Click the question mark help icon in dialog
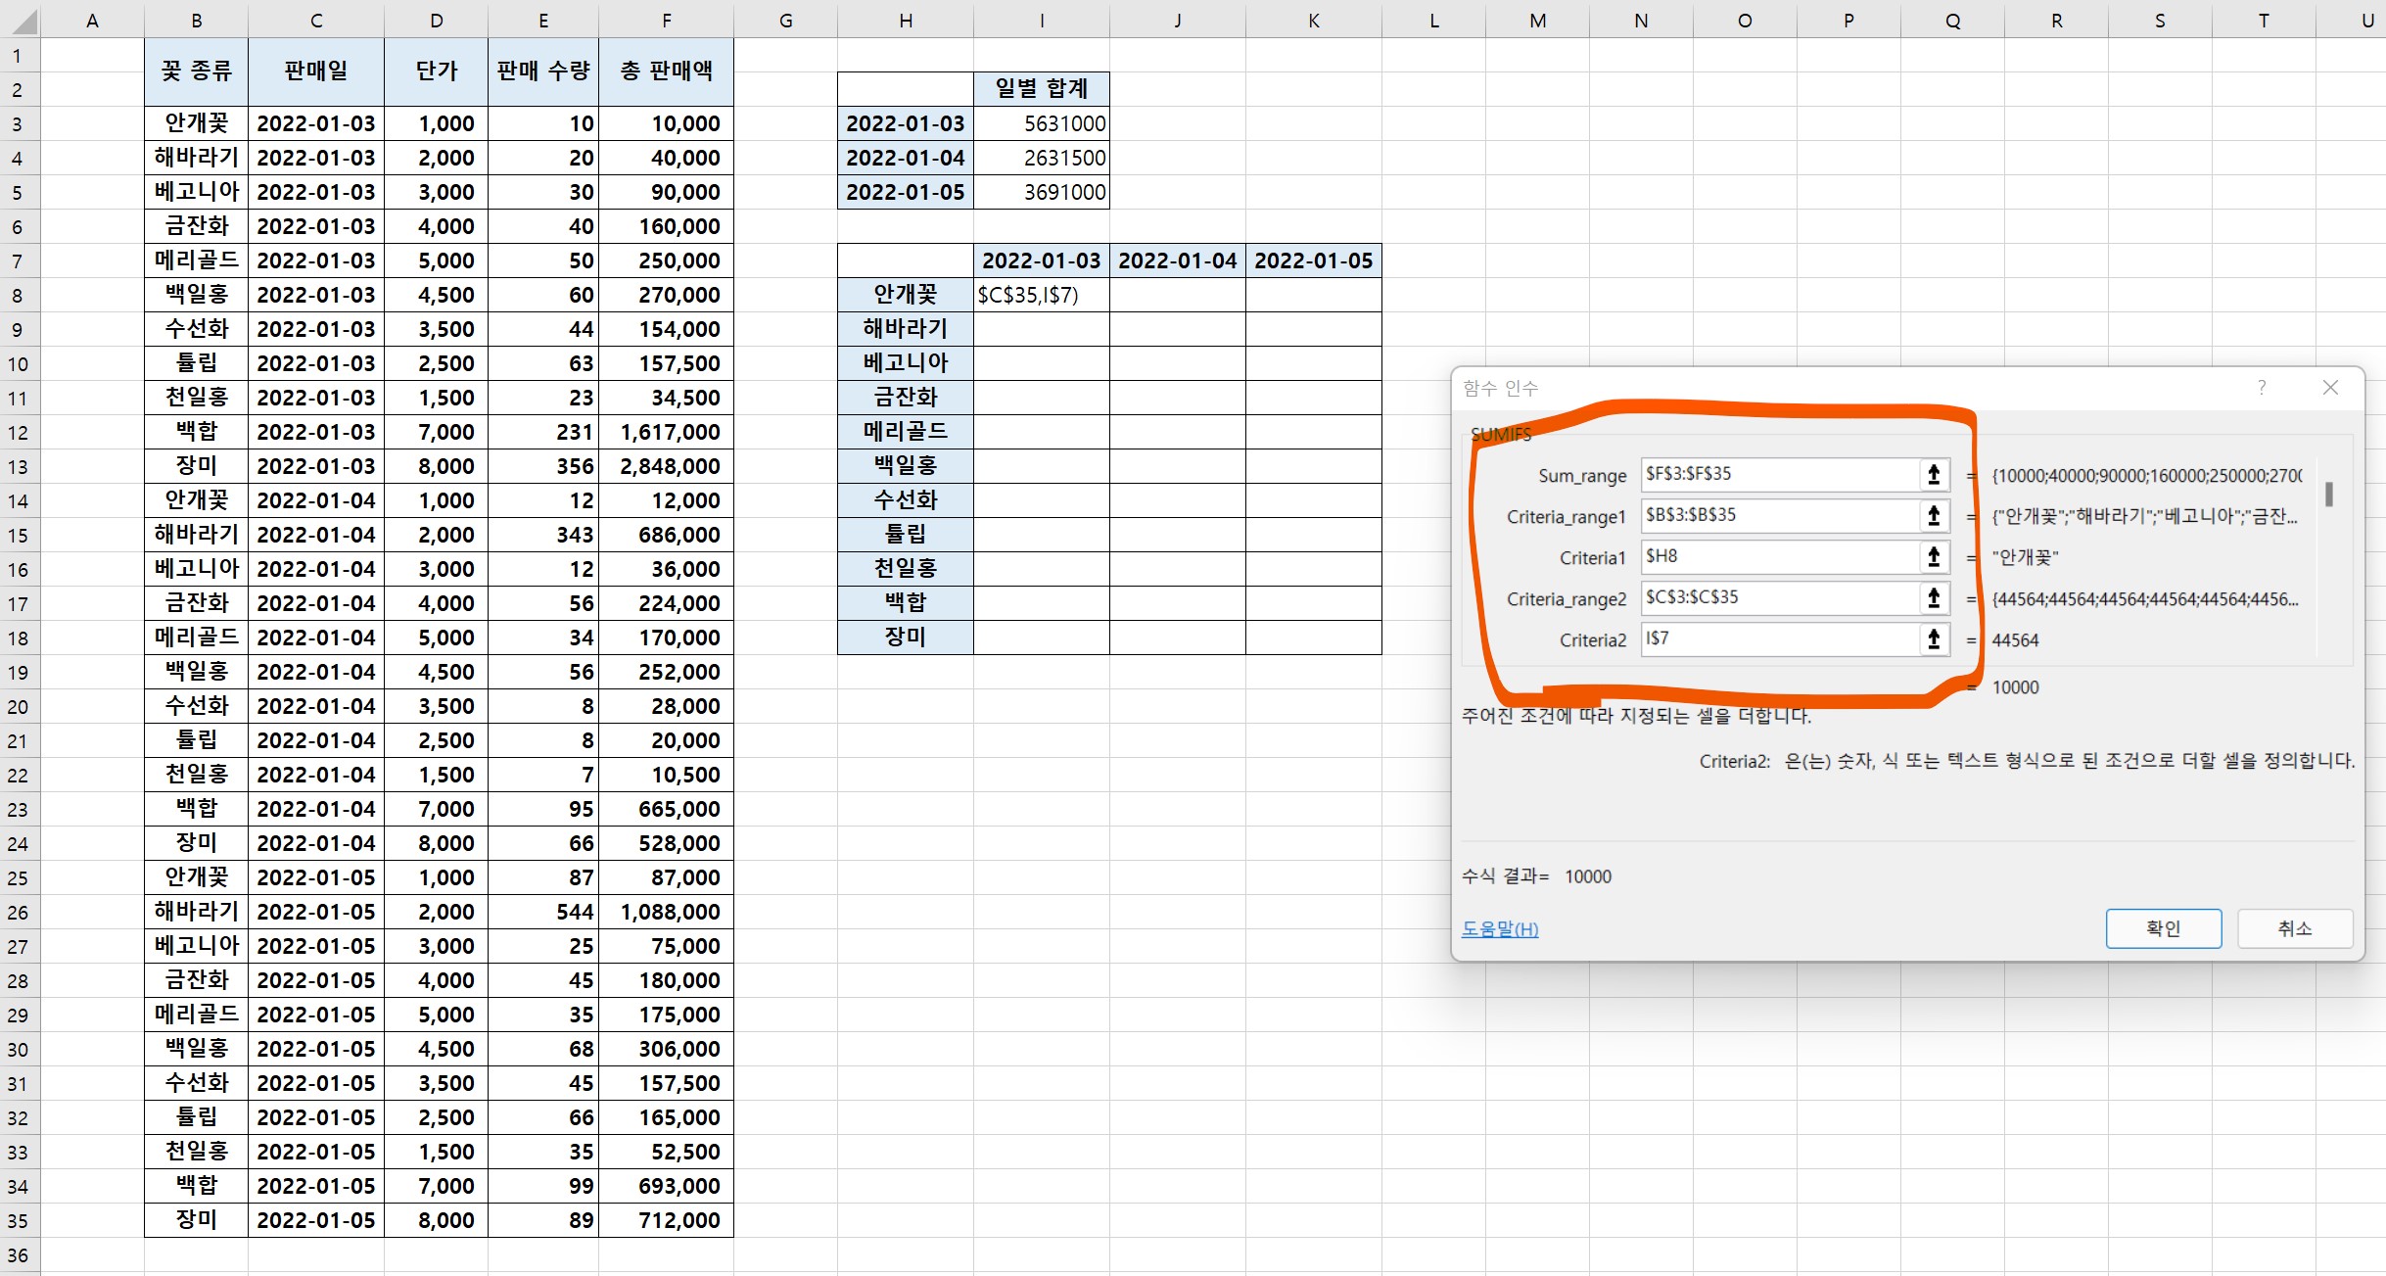The width and height of the screenshot is (2386, 1276). (2262, 388)
